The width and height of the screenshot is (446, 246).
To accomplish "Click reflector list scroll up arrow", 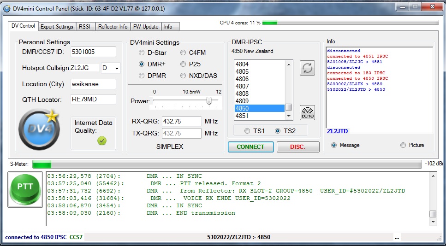I will pos(289,64).
